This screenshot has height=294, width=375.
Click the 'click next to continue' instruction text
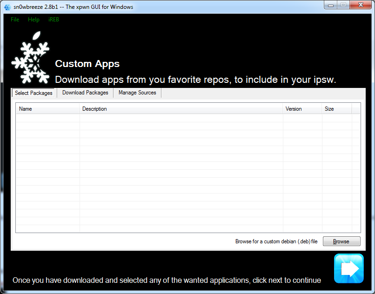[287, 280]
